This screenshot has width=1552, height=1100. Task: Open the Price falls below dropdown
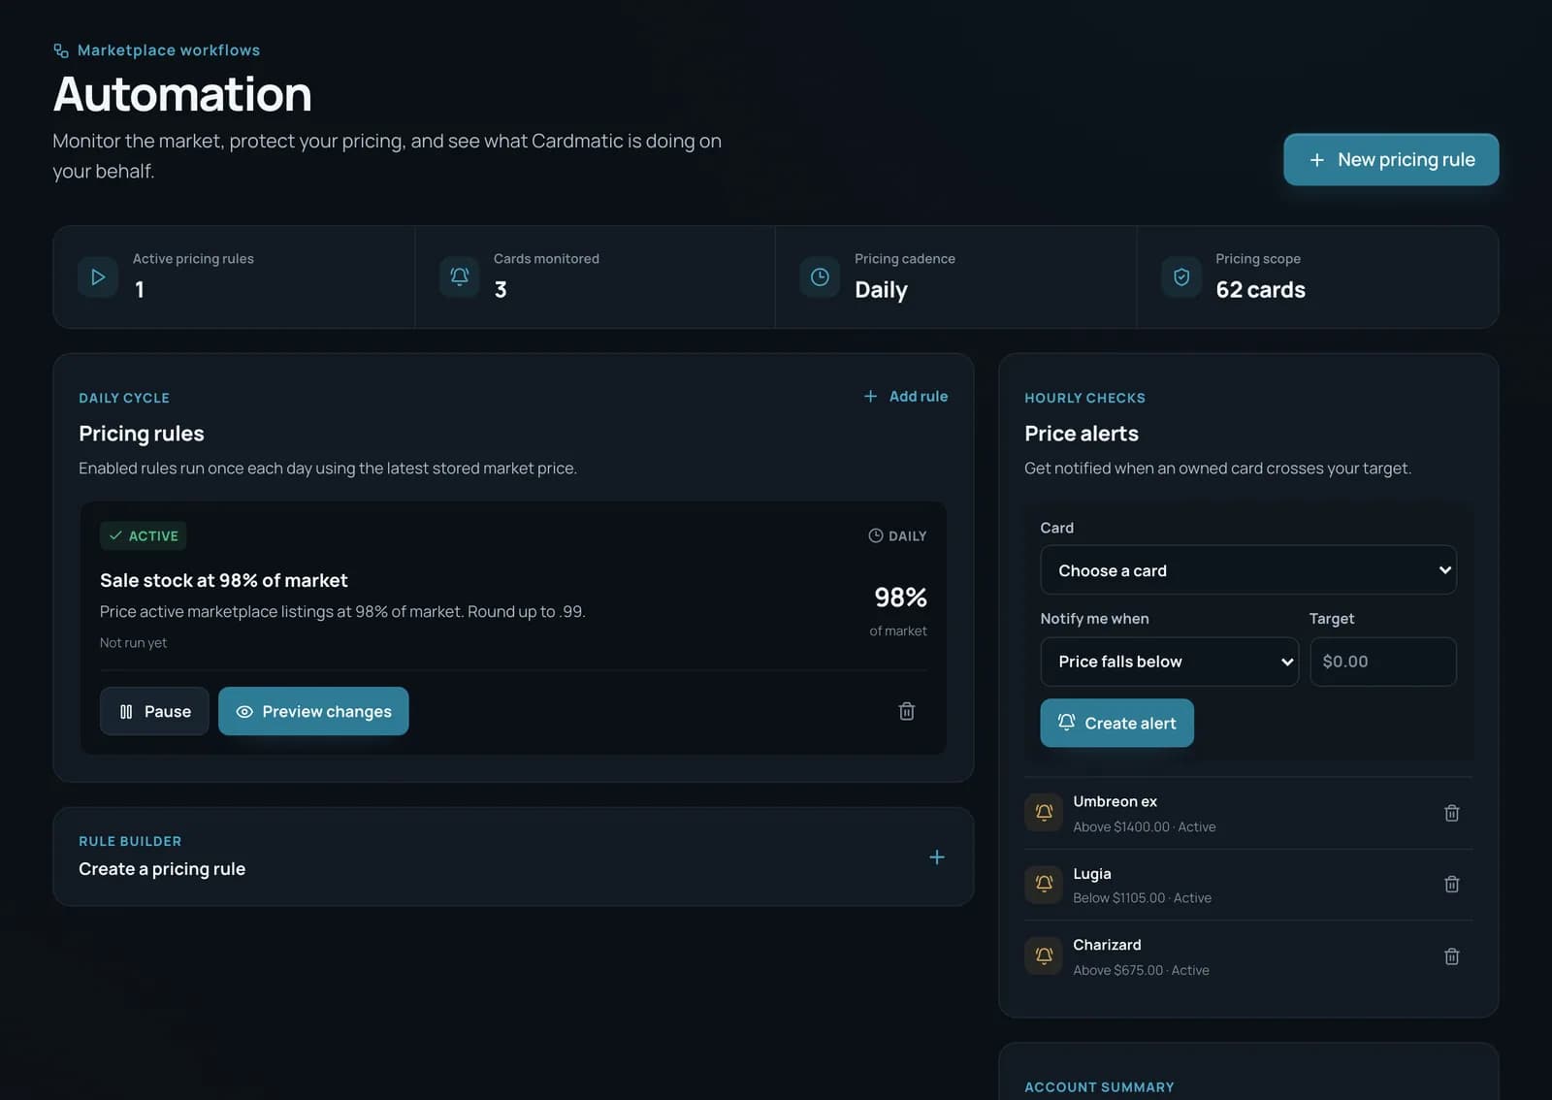click(x=1169, y=662)
